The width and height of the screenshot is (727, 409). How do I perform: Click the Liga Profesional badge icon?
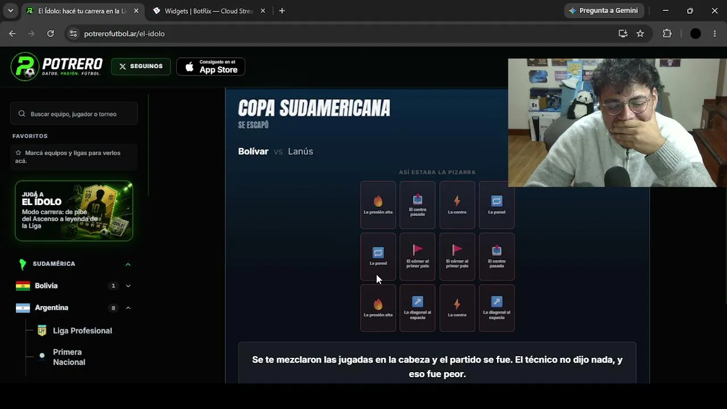(41, 331)
